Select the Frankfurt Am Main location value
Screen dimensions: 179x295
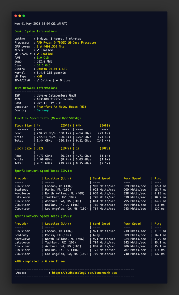(61, 107)
